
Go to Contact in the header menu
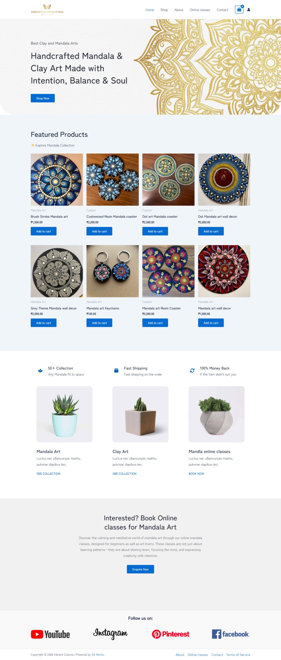[x=222, y=10]
